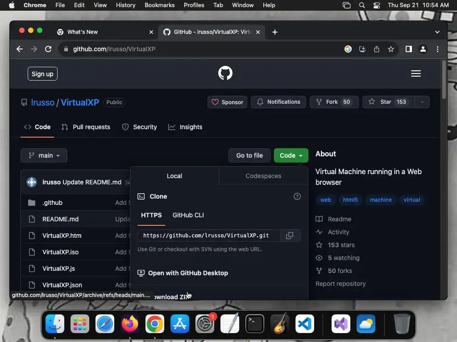
Task: Click the Sign up button
Action: (x=42, y=74)
